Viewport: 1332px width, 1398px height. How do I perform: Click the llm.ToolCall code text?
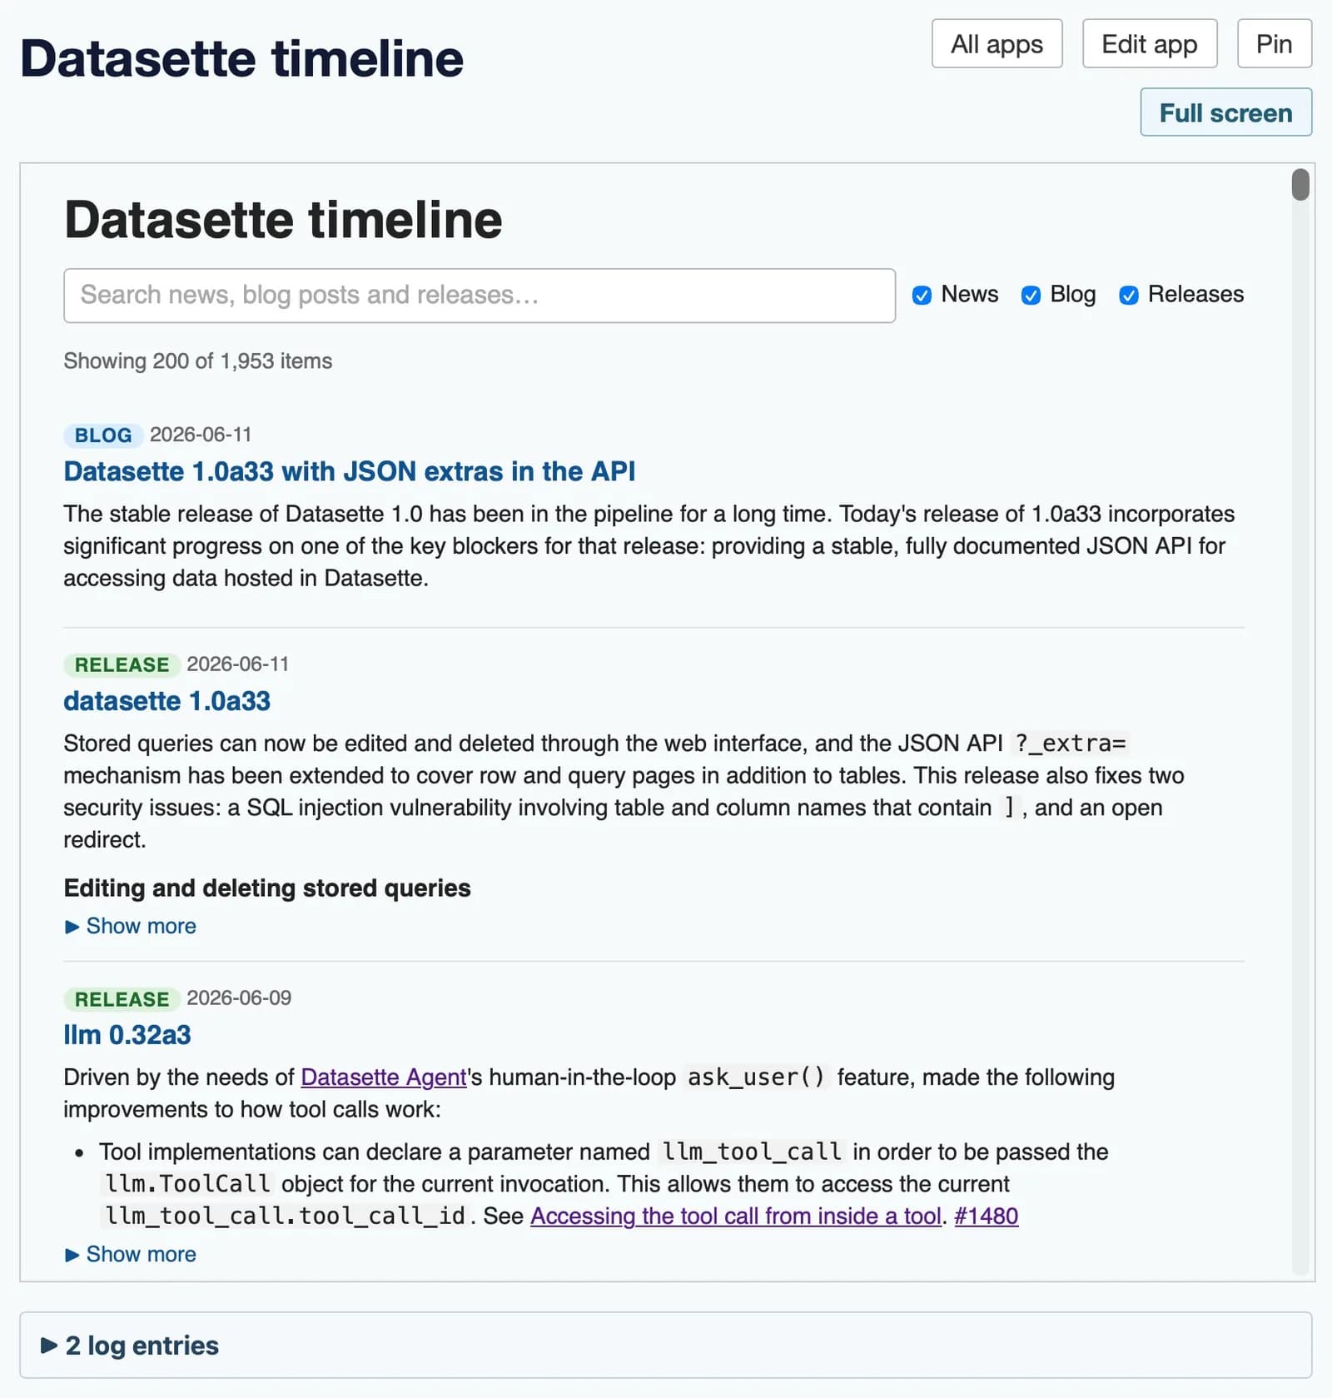pos(188,1183)
